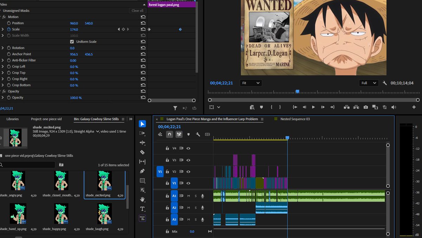Image resolution: width=422 pixels, height=238 pixels.
Task: Open the Nested Sequence 03 tab
Action: [x=295, y=119]
